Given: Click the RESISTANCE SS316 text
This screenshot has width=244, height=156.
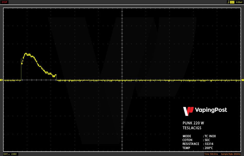Looking at the screenshot, I should [198, 144].
